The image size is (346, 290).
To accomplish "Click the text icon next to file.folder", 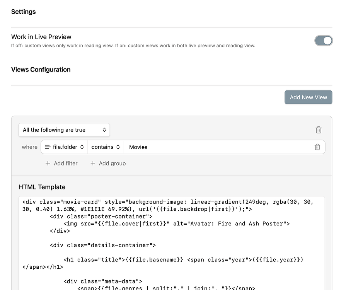I will click(x=48, y=147).
